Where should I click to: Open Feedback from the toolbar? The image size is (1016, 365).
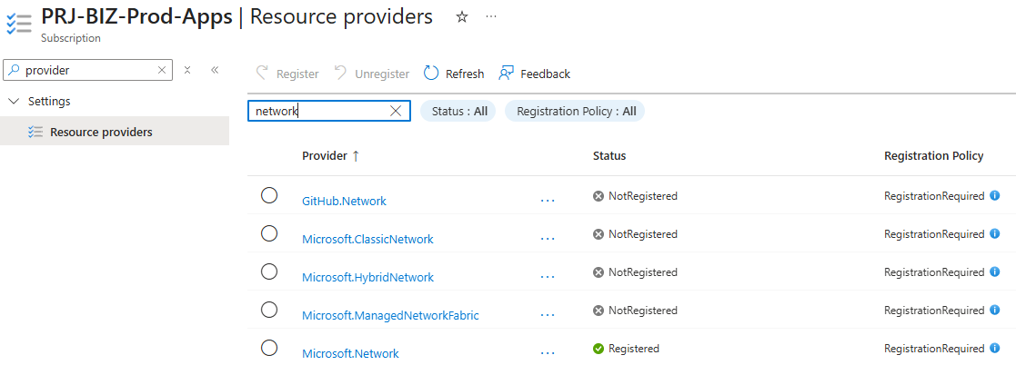coord(534,74)
